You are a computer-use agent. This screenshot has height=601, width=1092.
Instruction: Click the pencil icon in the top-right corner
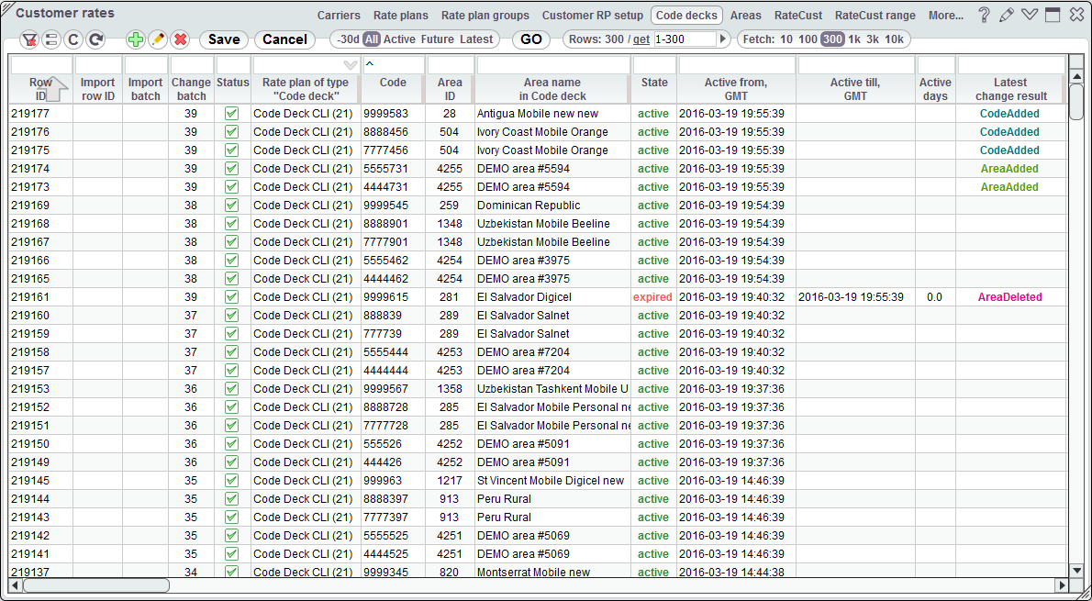point(1007,14)
